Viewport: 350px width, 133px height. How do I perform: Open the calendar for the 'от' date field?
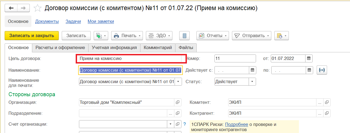[x=309, y=58]
